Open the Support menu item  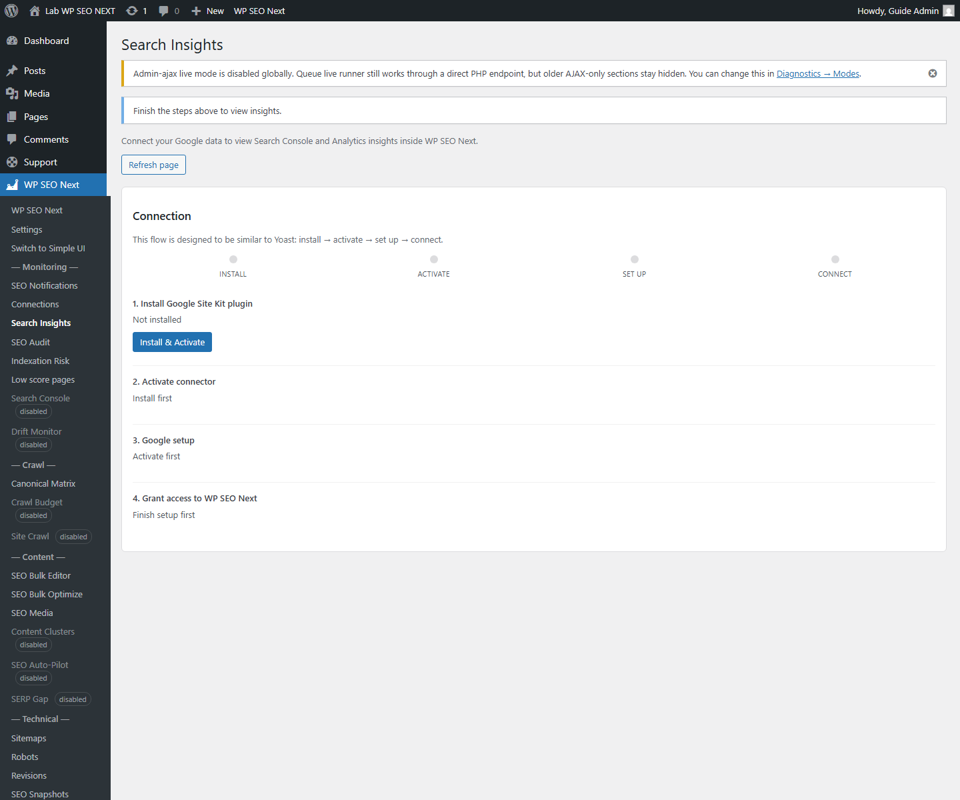tap(53, 162)
